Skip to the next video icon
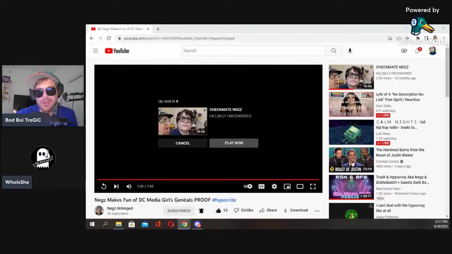The height and width of the screenshot is (254, 452). click(116, 186)
